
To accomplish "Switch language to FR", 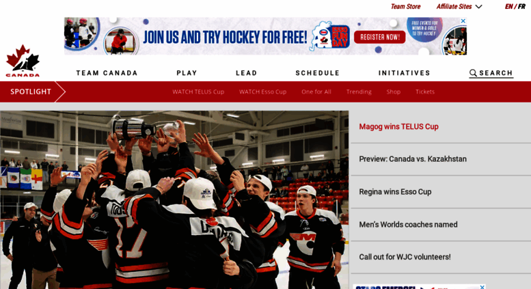I will tap(521, 6).
